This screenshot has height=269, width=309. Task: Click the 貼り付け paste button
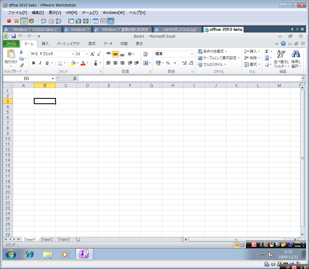click(x=11, y=56)
